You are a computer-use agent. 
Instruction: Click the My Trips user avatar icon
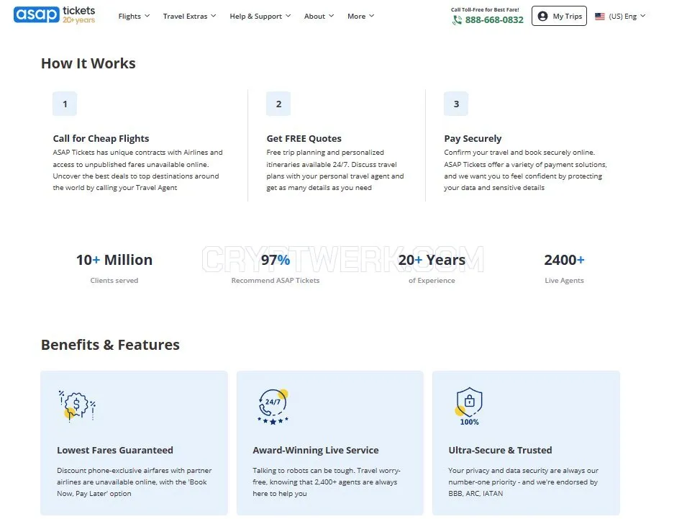click(x=542, y=17)
